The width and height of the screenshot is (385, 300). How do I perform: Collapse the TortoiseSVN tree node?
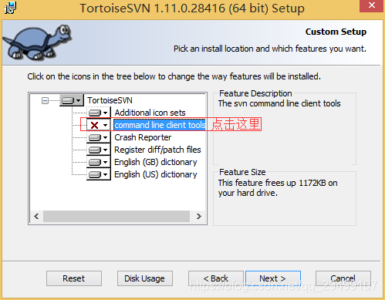[x=45, y=100]
